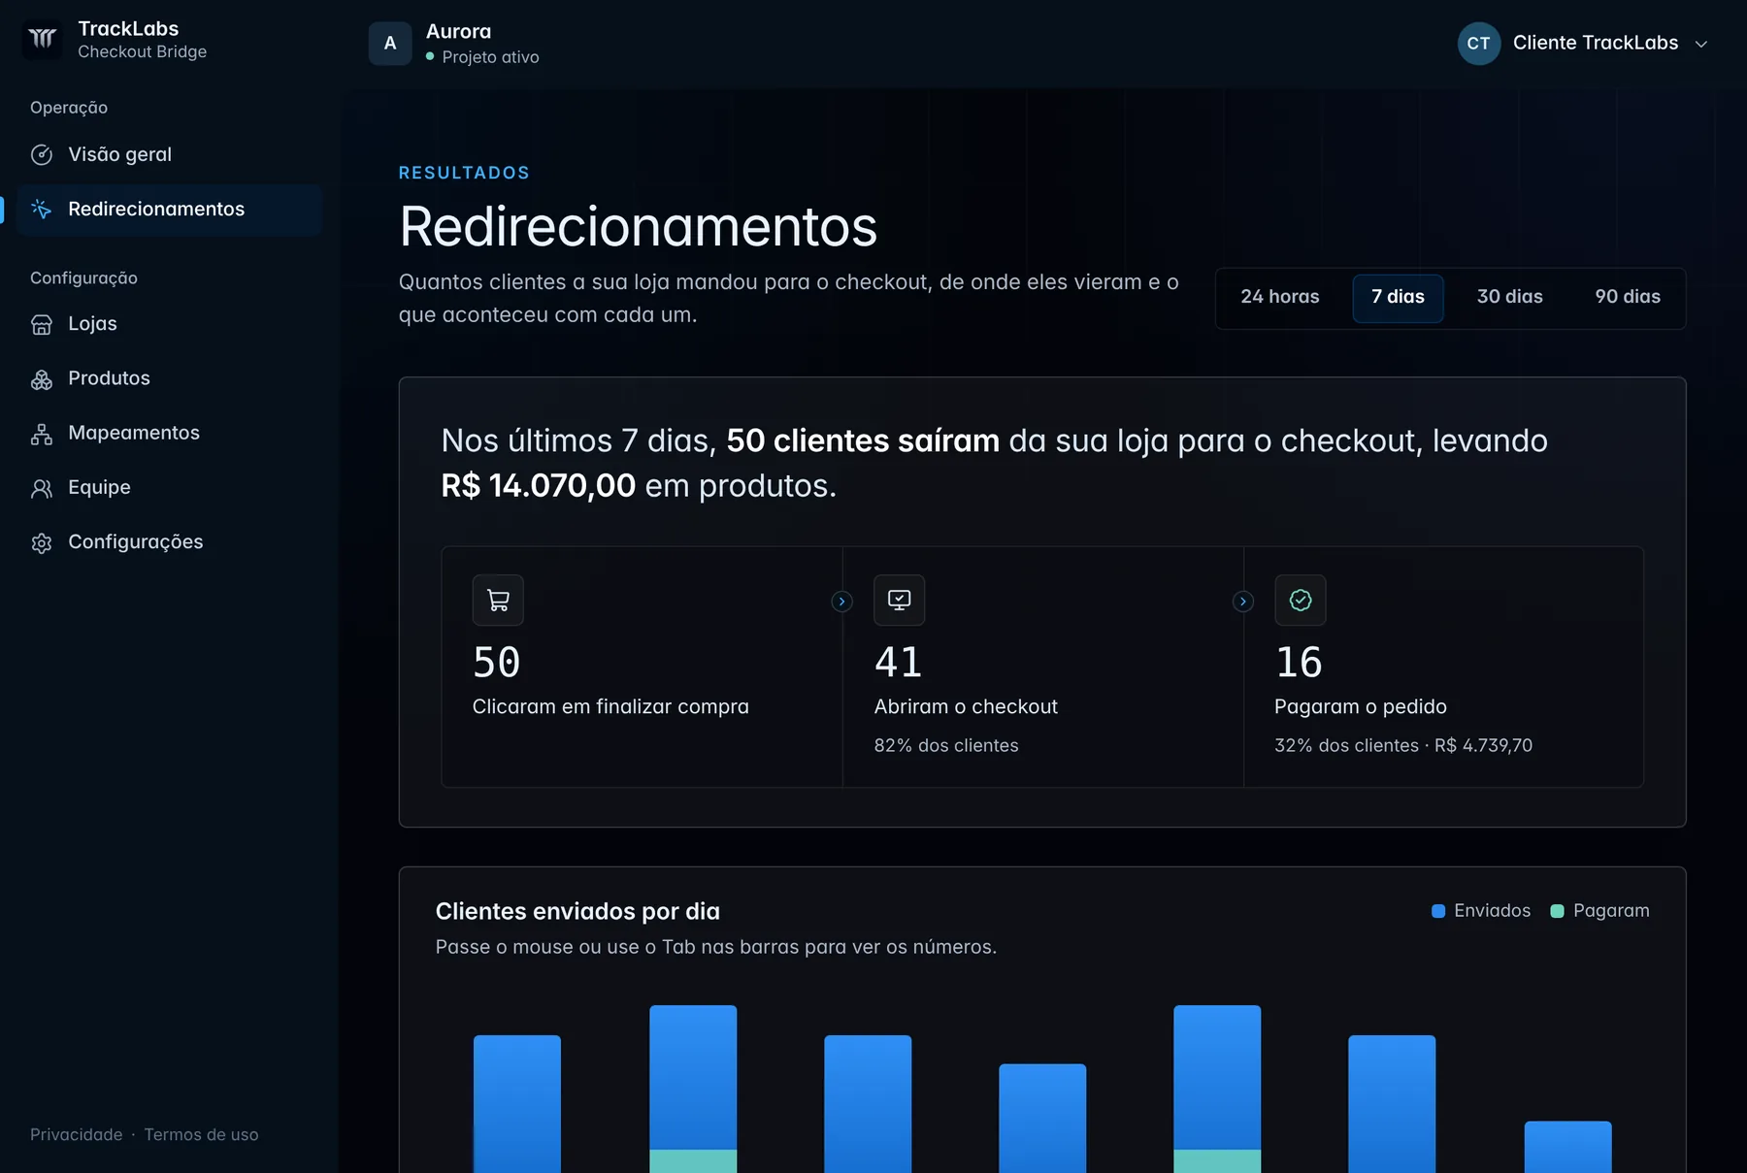
Task: Select the last day's short bar
Action: coord(1567,1148)
